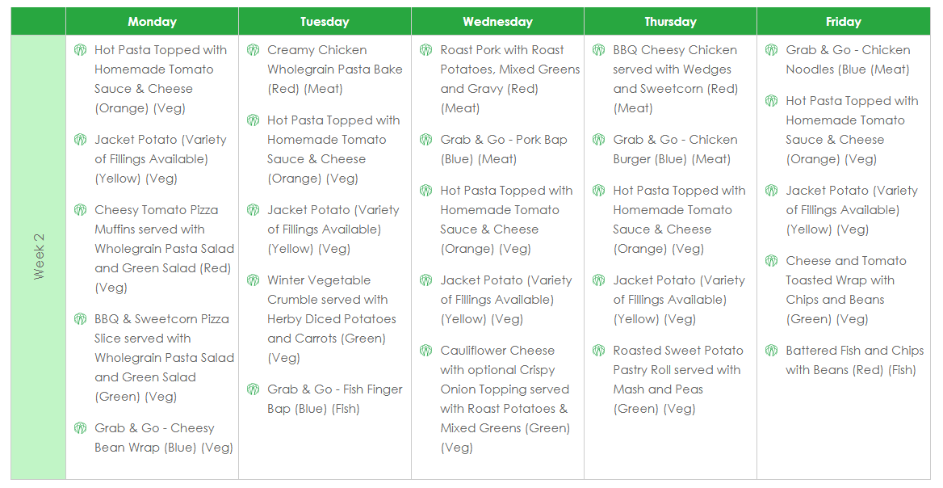The height and width of the screenshot is (488, 943).
Task: Click leaf icon beside Roasted Sweet Potato Pastry Roll
Action: tap(598, 350)
